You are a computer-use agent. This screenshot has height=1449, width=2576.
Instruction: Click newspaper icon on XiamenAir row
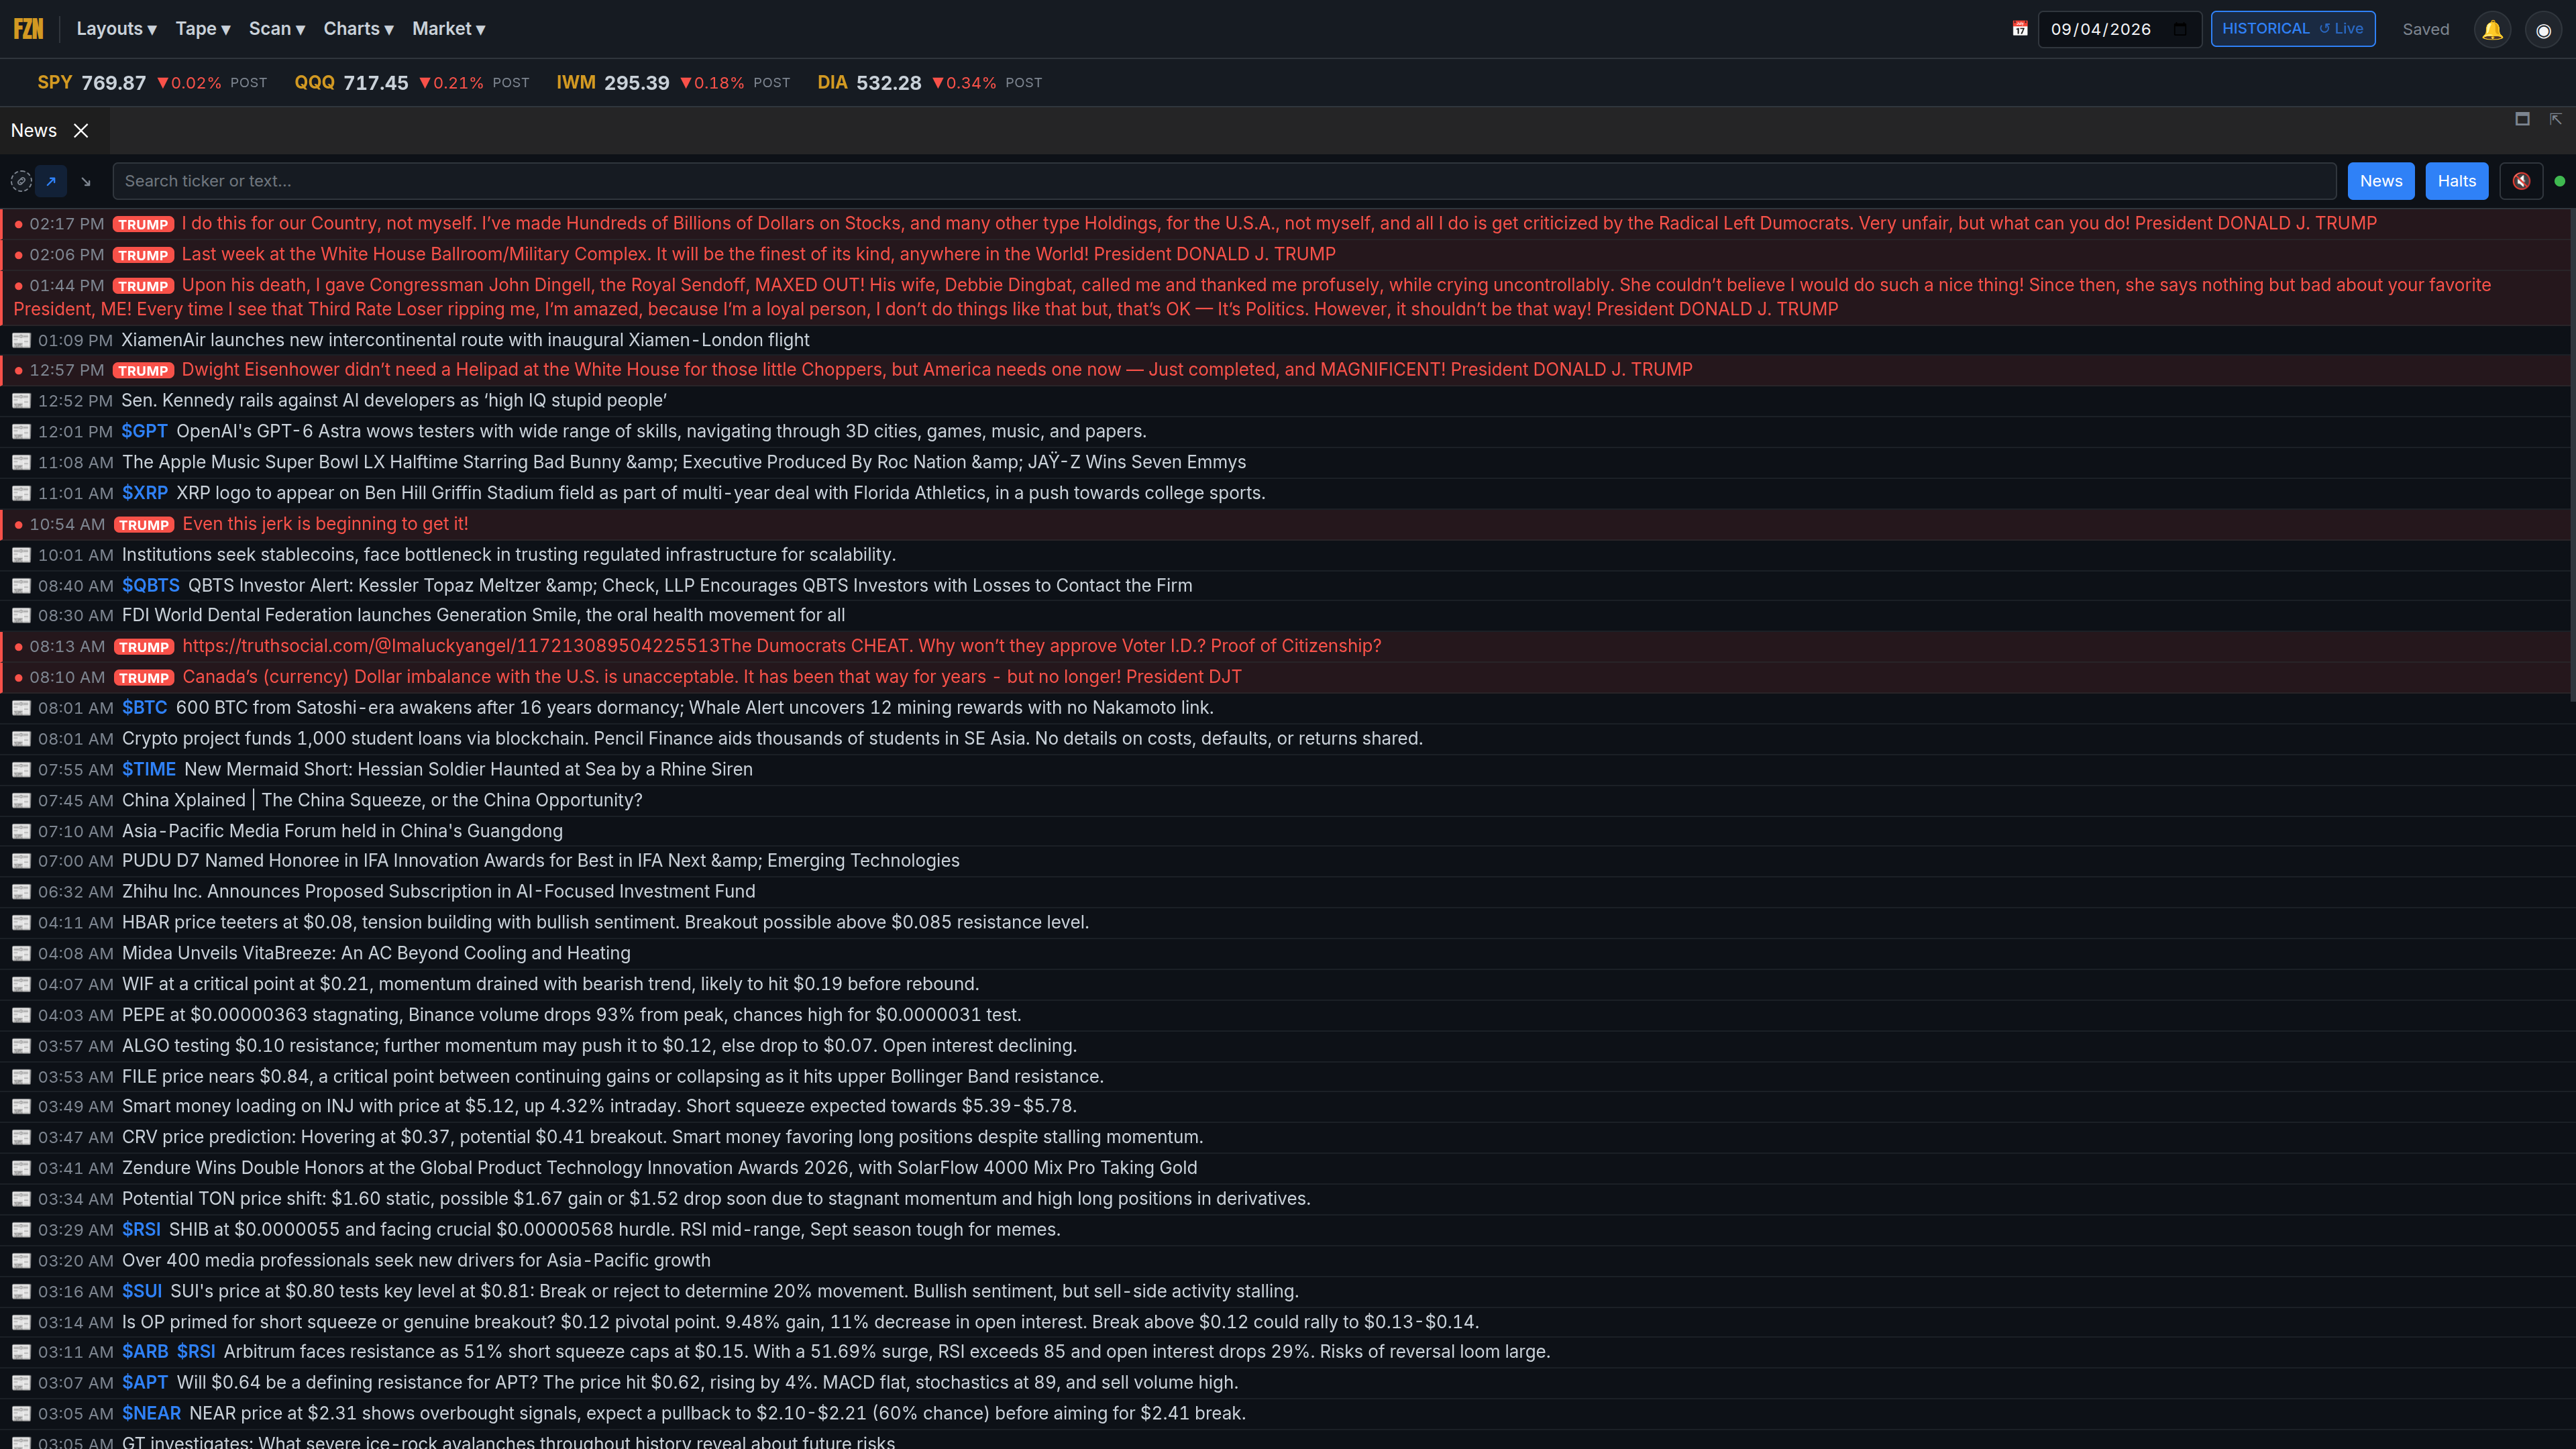point(21,340)
